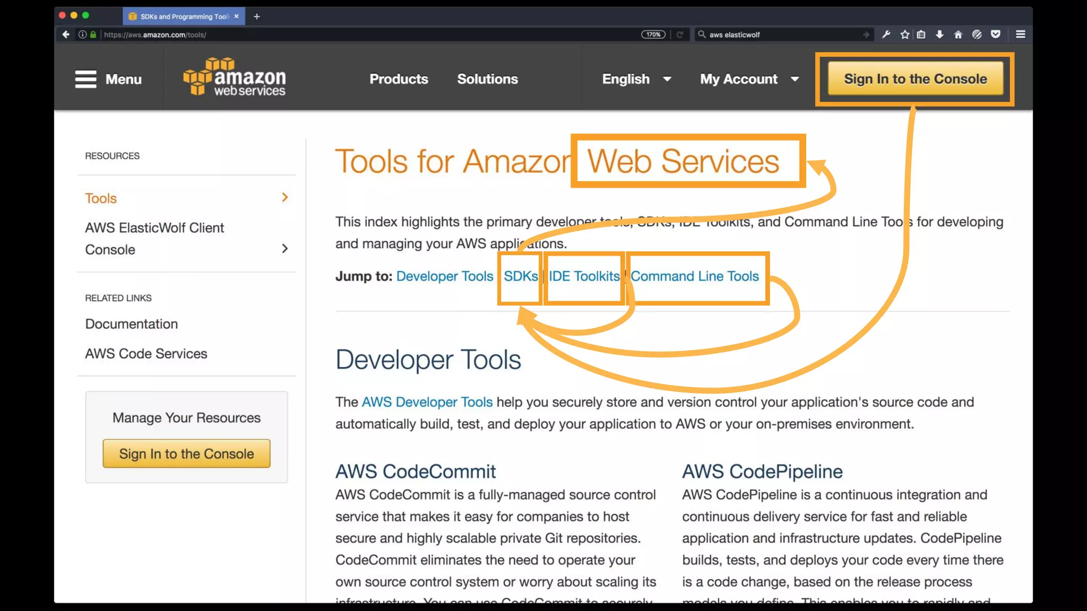Click the 'Developer Tools' section heading
Image resolution: width=1087 pixels, height=611 pixels.
428,360
